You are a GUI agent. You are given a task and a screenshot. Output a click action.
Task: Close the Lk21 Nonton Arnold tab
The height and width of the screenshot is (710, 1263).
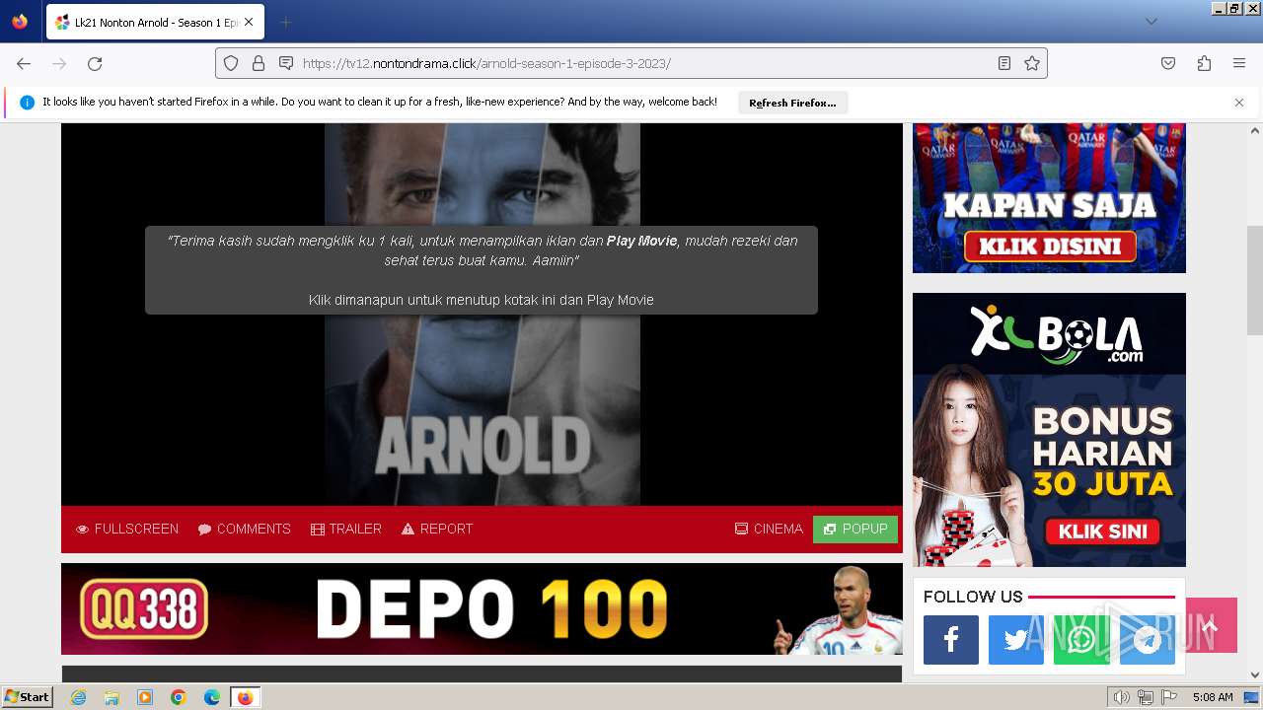[x=249, y=22]
